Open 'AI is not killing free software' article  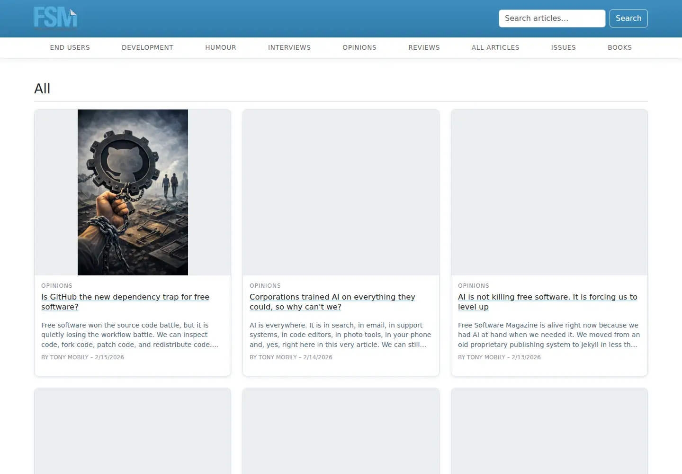click(547, 302)
